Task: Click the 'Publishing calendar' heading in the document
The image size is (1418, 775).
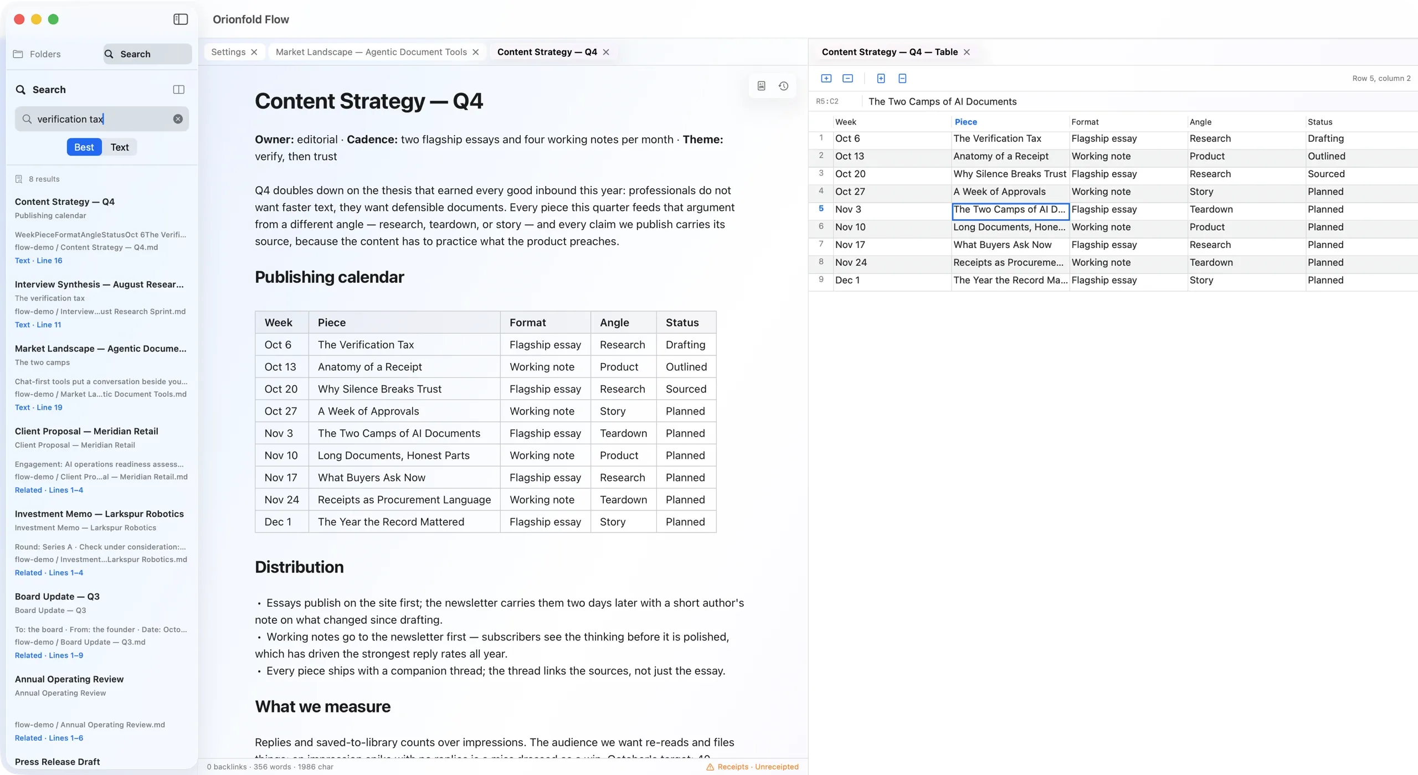Action: [330, 277]
